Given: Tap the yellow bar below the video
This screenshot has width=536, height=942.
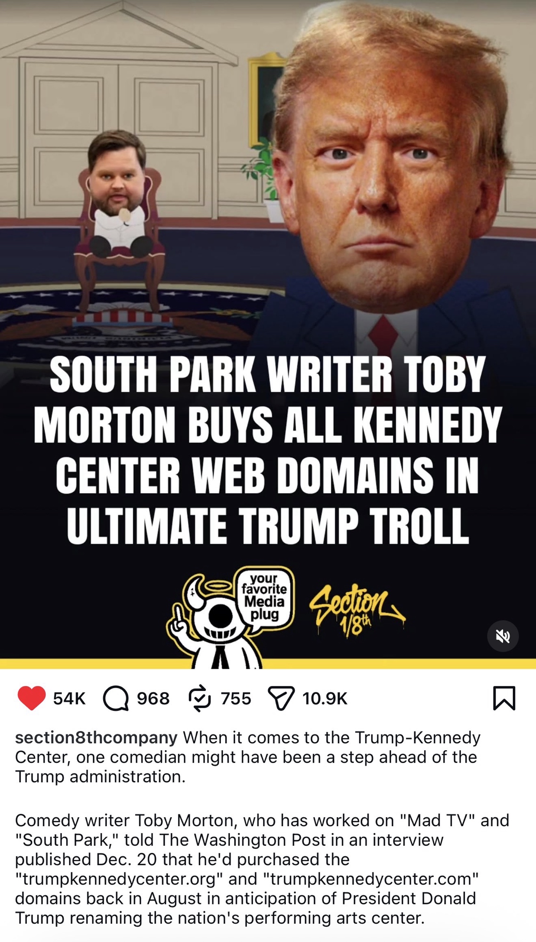Looking at the screenshot, I should tap(268, 664).
